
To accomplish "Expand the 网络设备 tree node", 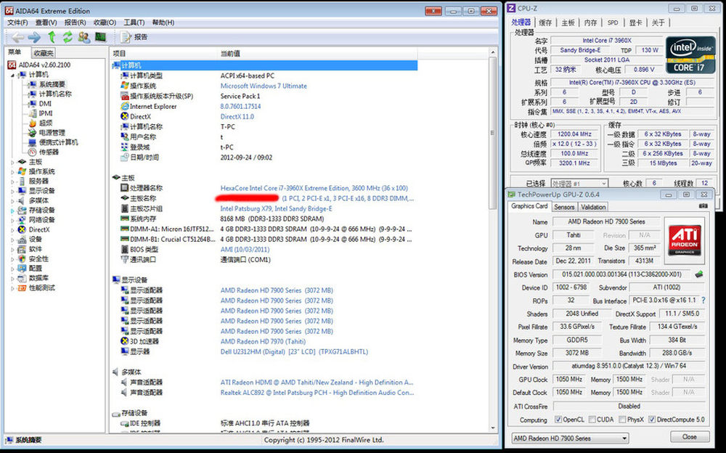I will click(x=12, y=220).
